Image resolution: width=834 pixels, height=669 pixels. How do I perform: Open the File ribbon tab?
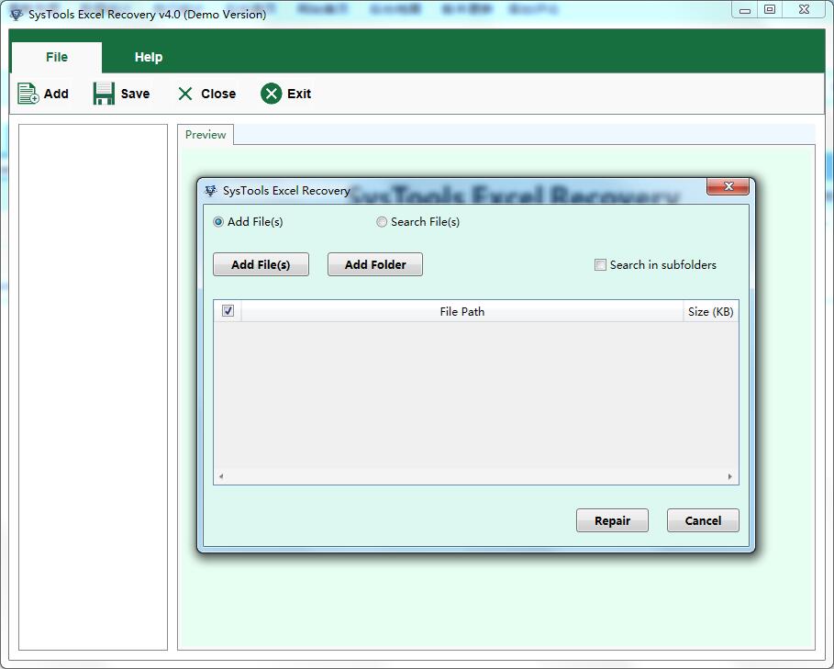[56, 57]
